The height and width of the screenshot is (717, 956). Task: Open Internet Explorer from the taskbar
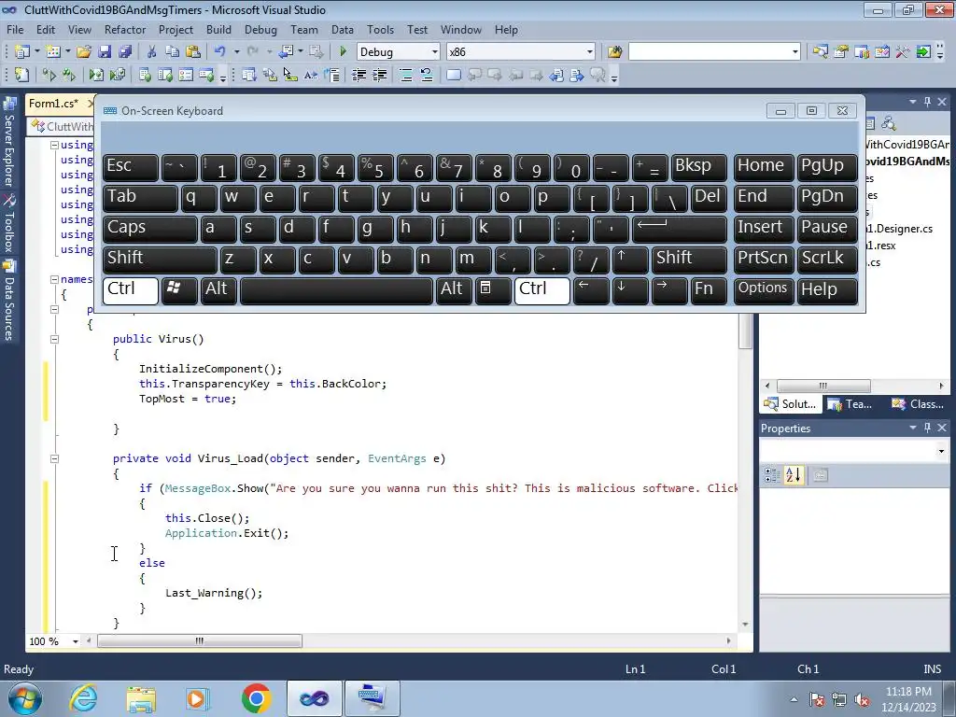(83, 698)
